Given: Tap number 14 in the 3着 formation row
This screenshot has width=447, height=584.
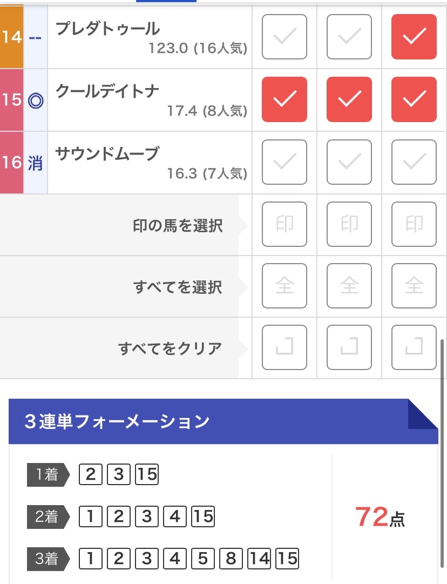Looking at the screenshot, I should pos(259,558).
